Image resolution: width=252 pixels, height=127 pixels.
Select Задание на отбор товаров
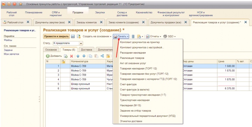click(135, 111)
